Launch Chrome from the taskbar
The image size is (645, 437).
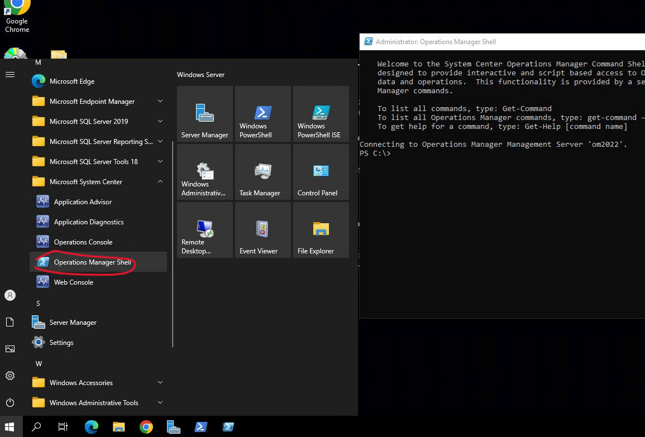pos(146,427)
